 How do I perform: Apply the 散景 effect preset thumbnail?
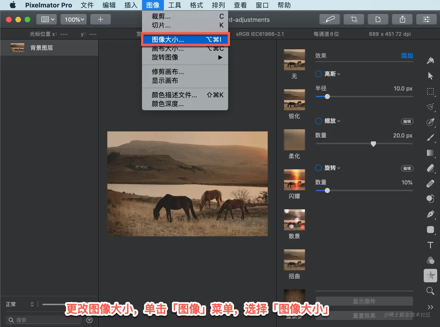point(294,220)
